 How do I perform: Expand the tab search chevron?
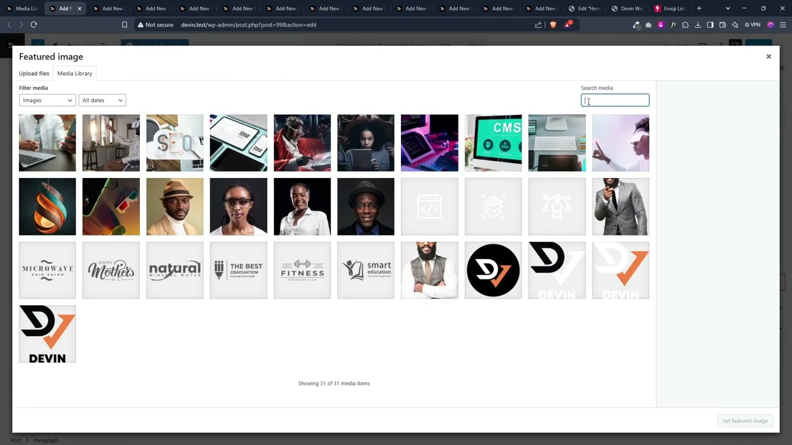728,9
